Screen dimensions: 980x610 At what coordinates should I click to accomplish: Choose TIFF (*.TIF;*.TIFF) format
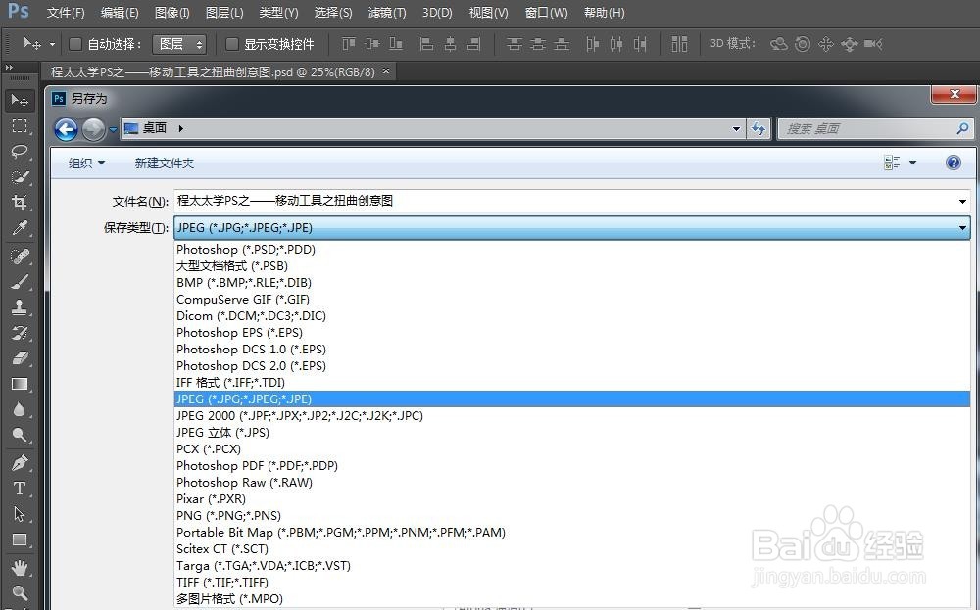572,582
